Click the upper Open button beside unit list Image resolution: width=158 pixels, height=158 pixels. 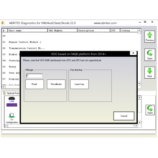coord(150,55)
